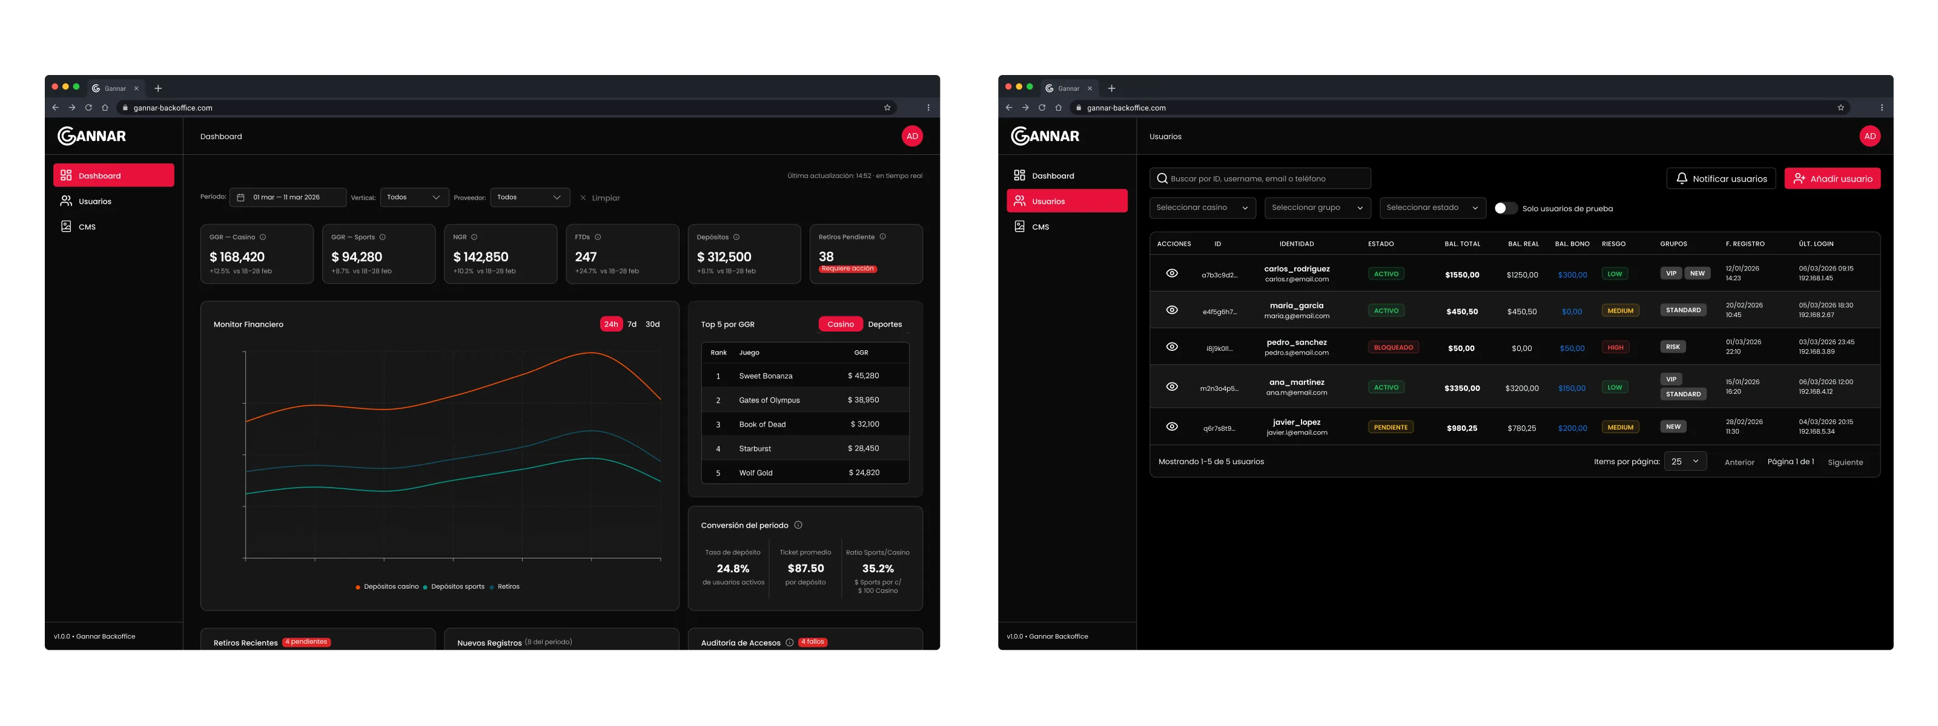Show info icon next to Depósitos
Screen dimensions: 1938x726
[x=736, y=237]
